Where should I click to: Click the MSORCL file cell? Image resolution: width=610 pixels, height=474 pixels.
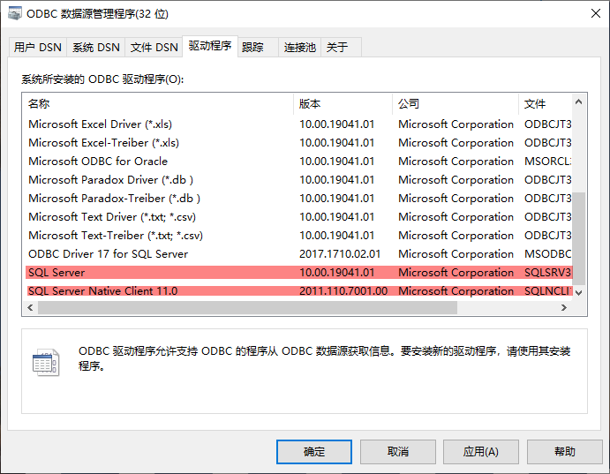click(548, 162)
